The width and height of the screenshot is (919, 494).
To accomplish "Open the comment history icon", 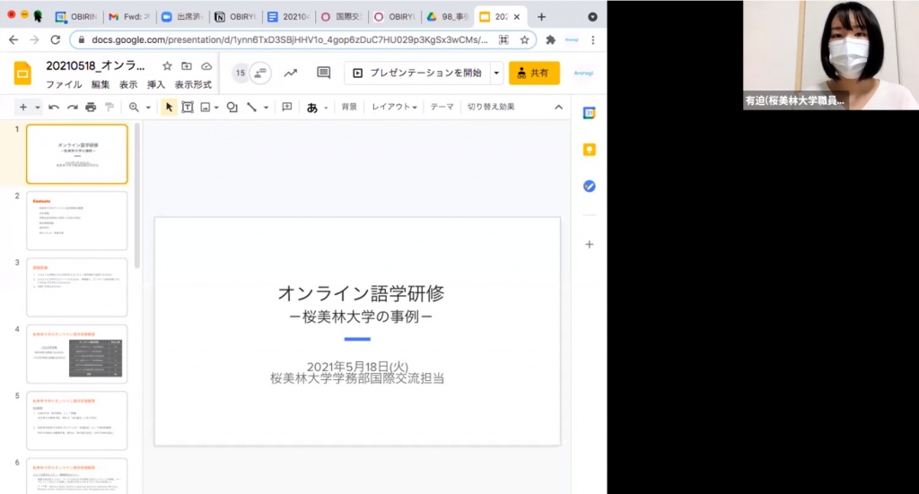I will click(324, 73).
